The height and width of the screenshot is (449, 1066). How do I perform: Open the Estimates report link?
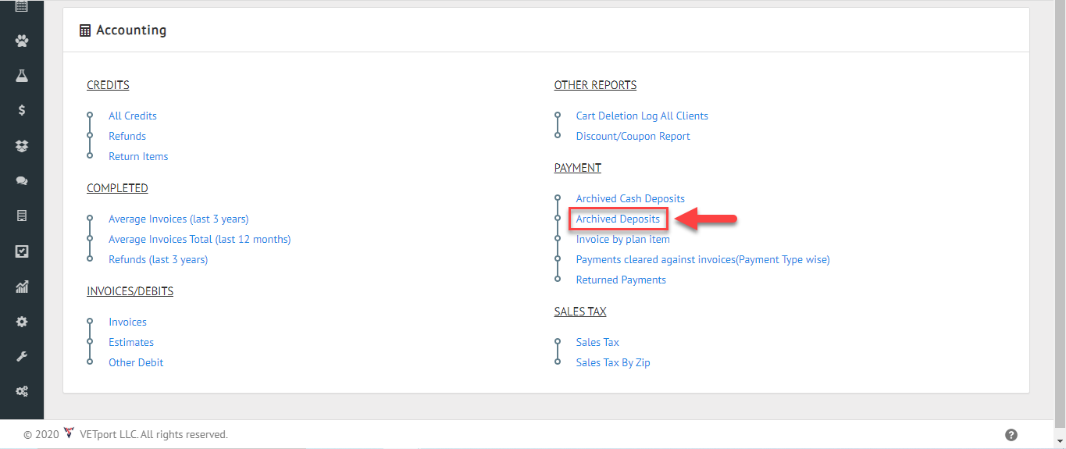tap(131, 342)
